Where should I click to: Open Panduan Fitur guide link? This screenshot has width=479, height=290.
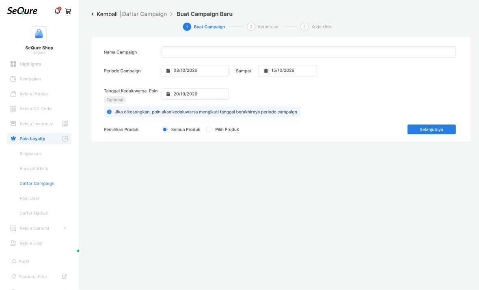[33, 277]
